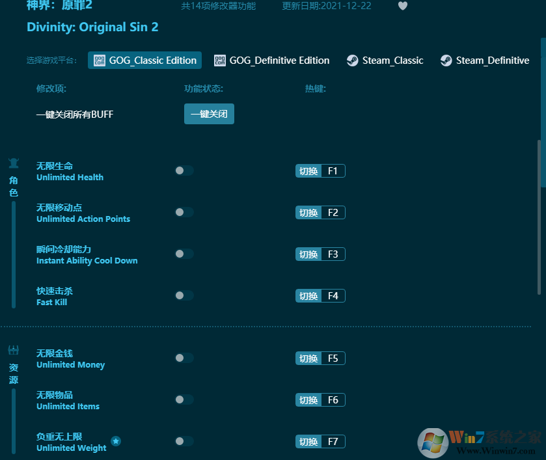Click the GOG logo on GOG_Definitive Edition
546x460 pixels.
(x=220, y=61)
